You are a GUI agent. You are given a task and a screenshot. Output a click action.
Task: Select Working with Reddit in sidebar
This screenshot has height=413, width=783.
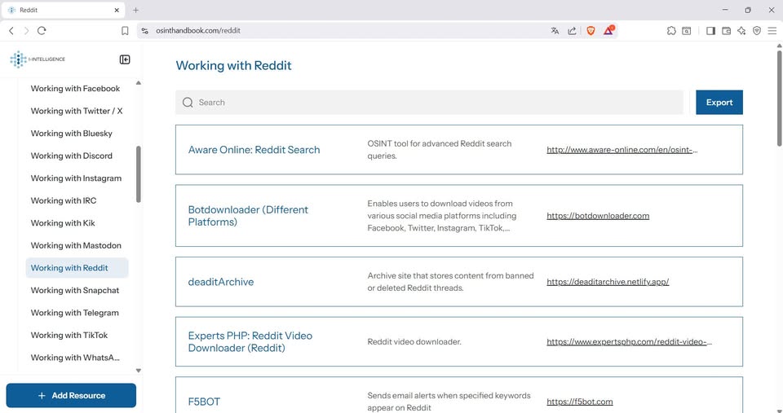tap(77, 268)
